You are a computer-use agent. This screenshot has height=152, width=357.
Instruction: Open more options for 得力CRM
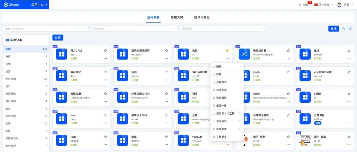105,58
